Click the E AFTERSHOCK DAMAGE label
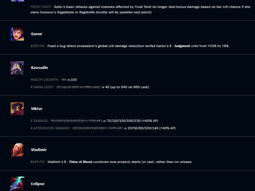 pyautogui.click(x=51, y=128)
